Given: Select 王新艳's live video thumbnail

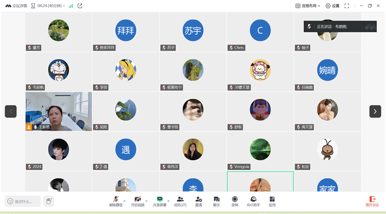Looking at the screenshot, I should 59,111.
